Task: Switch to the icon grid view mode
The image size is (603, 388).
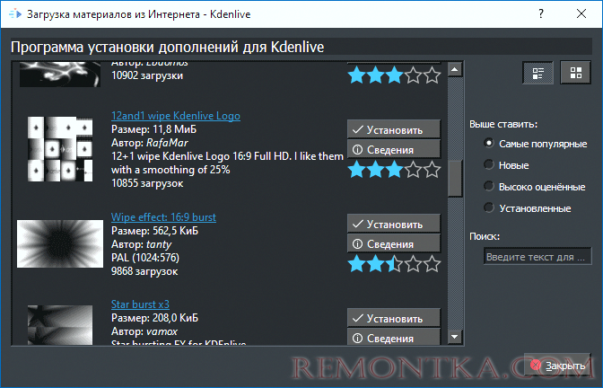Action: pos(574,73)
